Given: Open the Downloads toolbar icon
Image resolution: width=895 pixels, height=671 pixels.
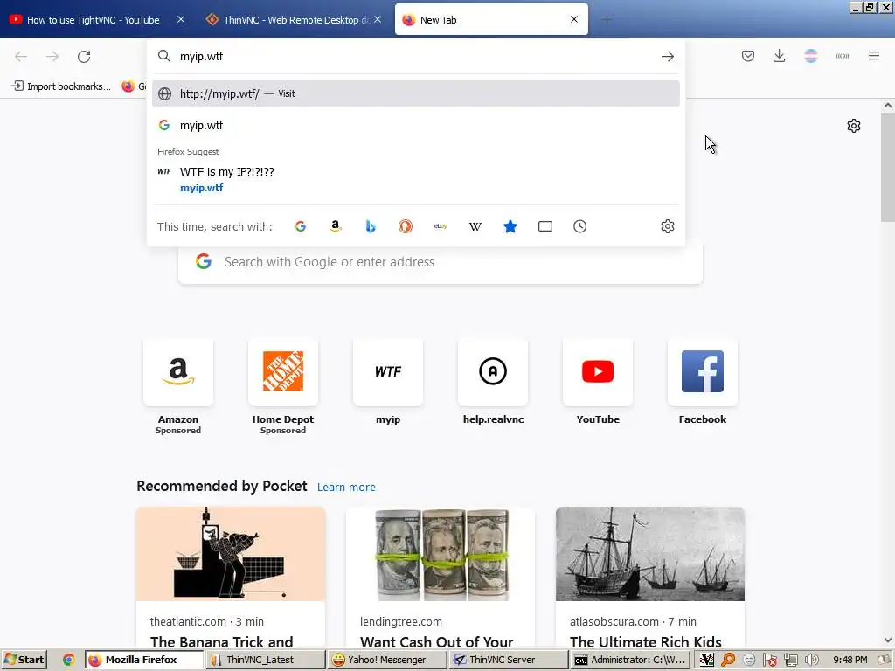Looking at the screenshot, I should click(x=779, y=56).
